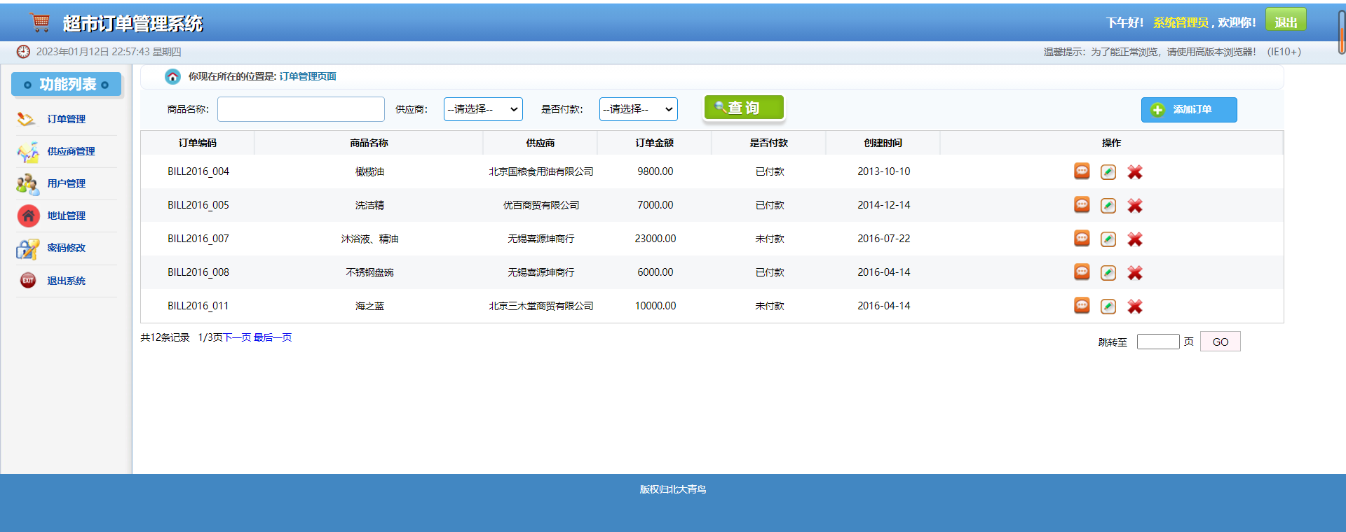Delete order BILL2016_005

[1135, 206]
